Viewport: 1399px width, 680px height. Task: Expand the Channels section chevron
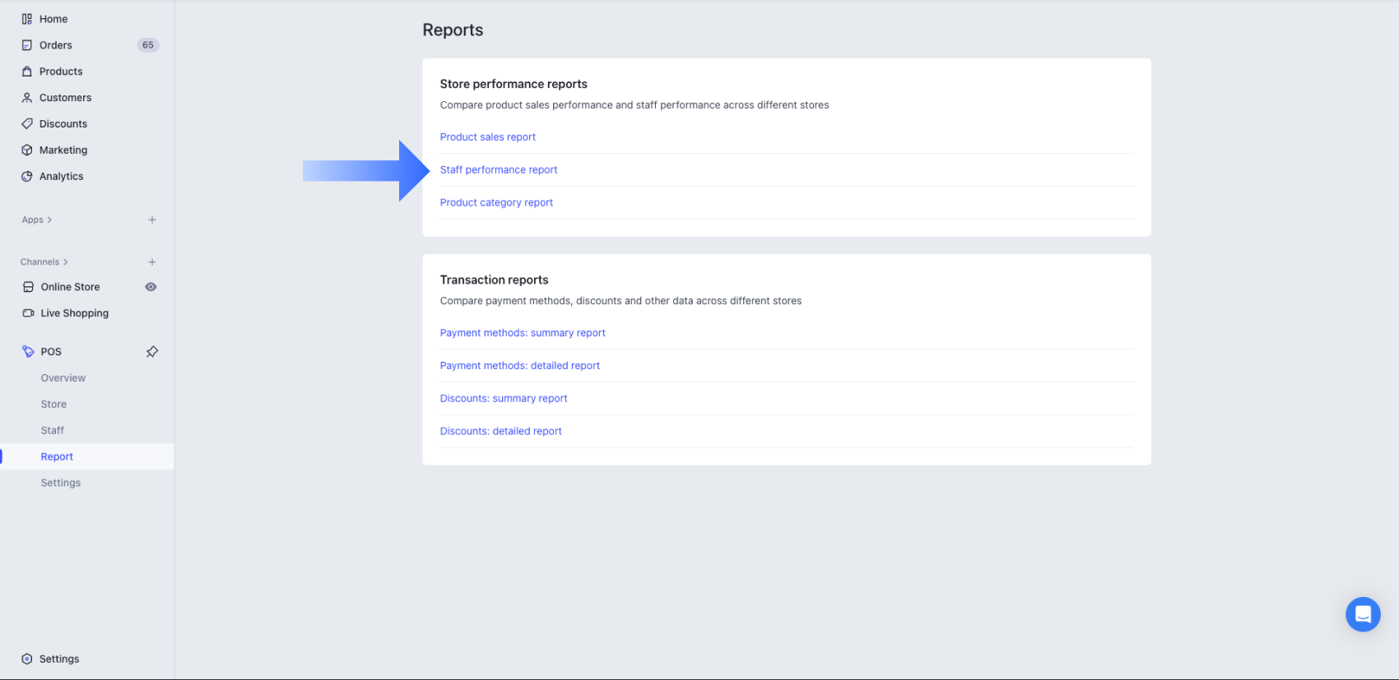pyautogui.click(x=66, y=262)
